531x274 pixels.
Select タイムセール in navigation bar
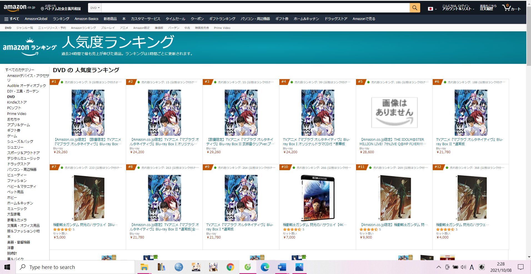pos(175,19)
